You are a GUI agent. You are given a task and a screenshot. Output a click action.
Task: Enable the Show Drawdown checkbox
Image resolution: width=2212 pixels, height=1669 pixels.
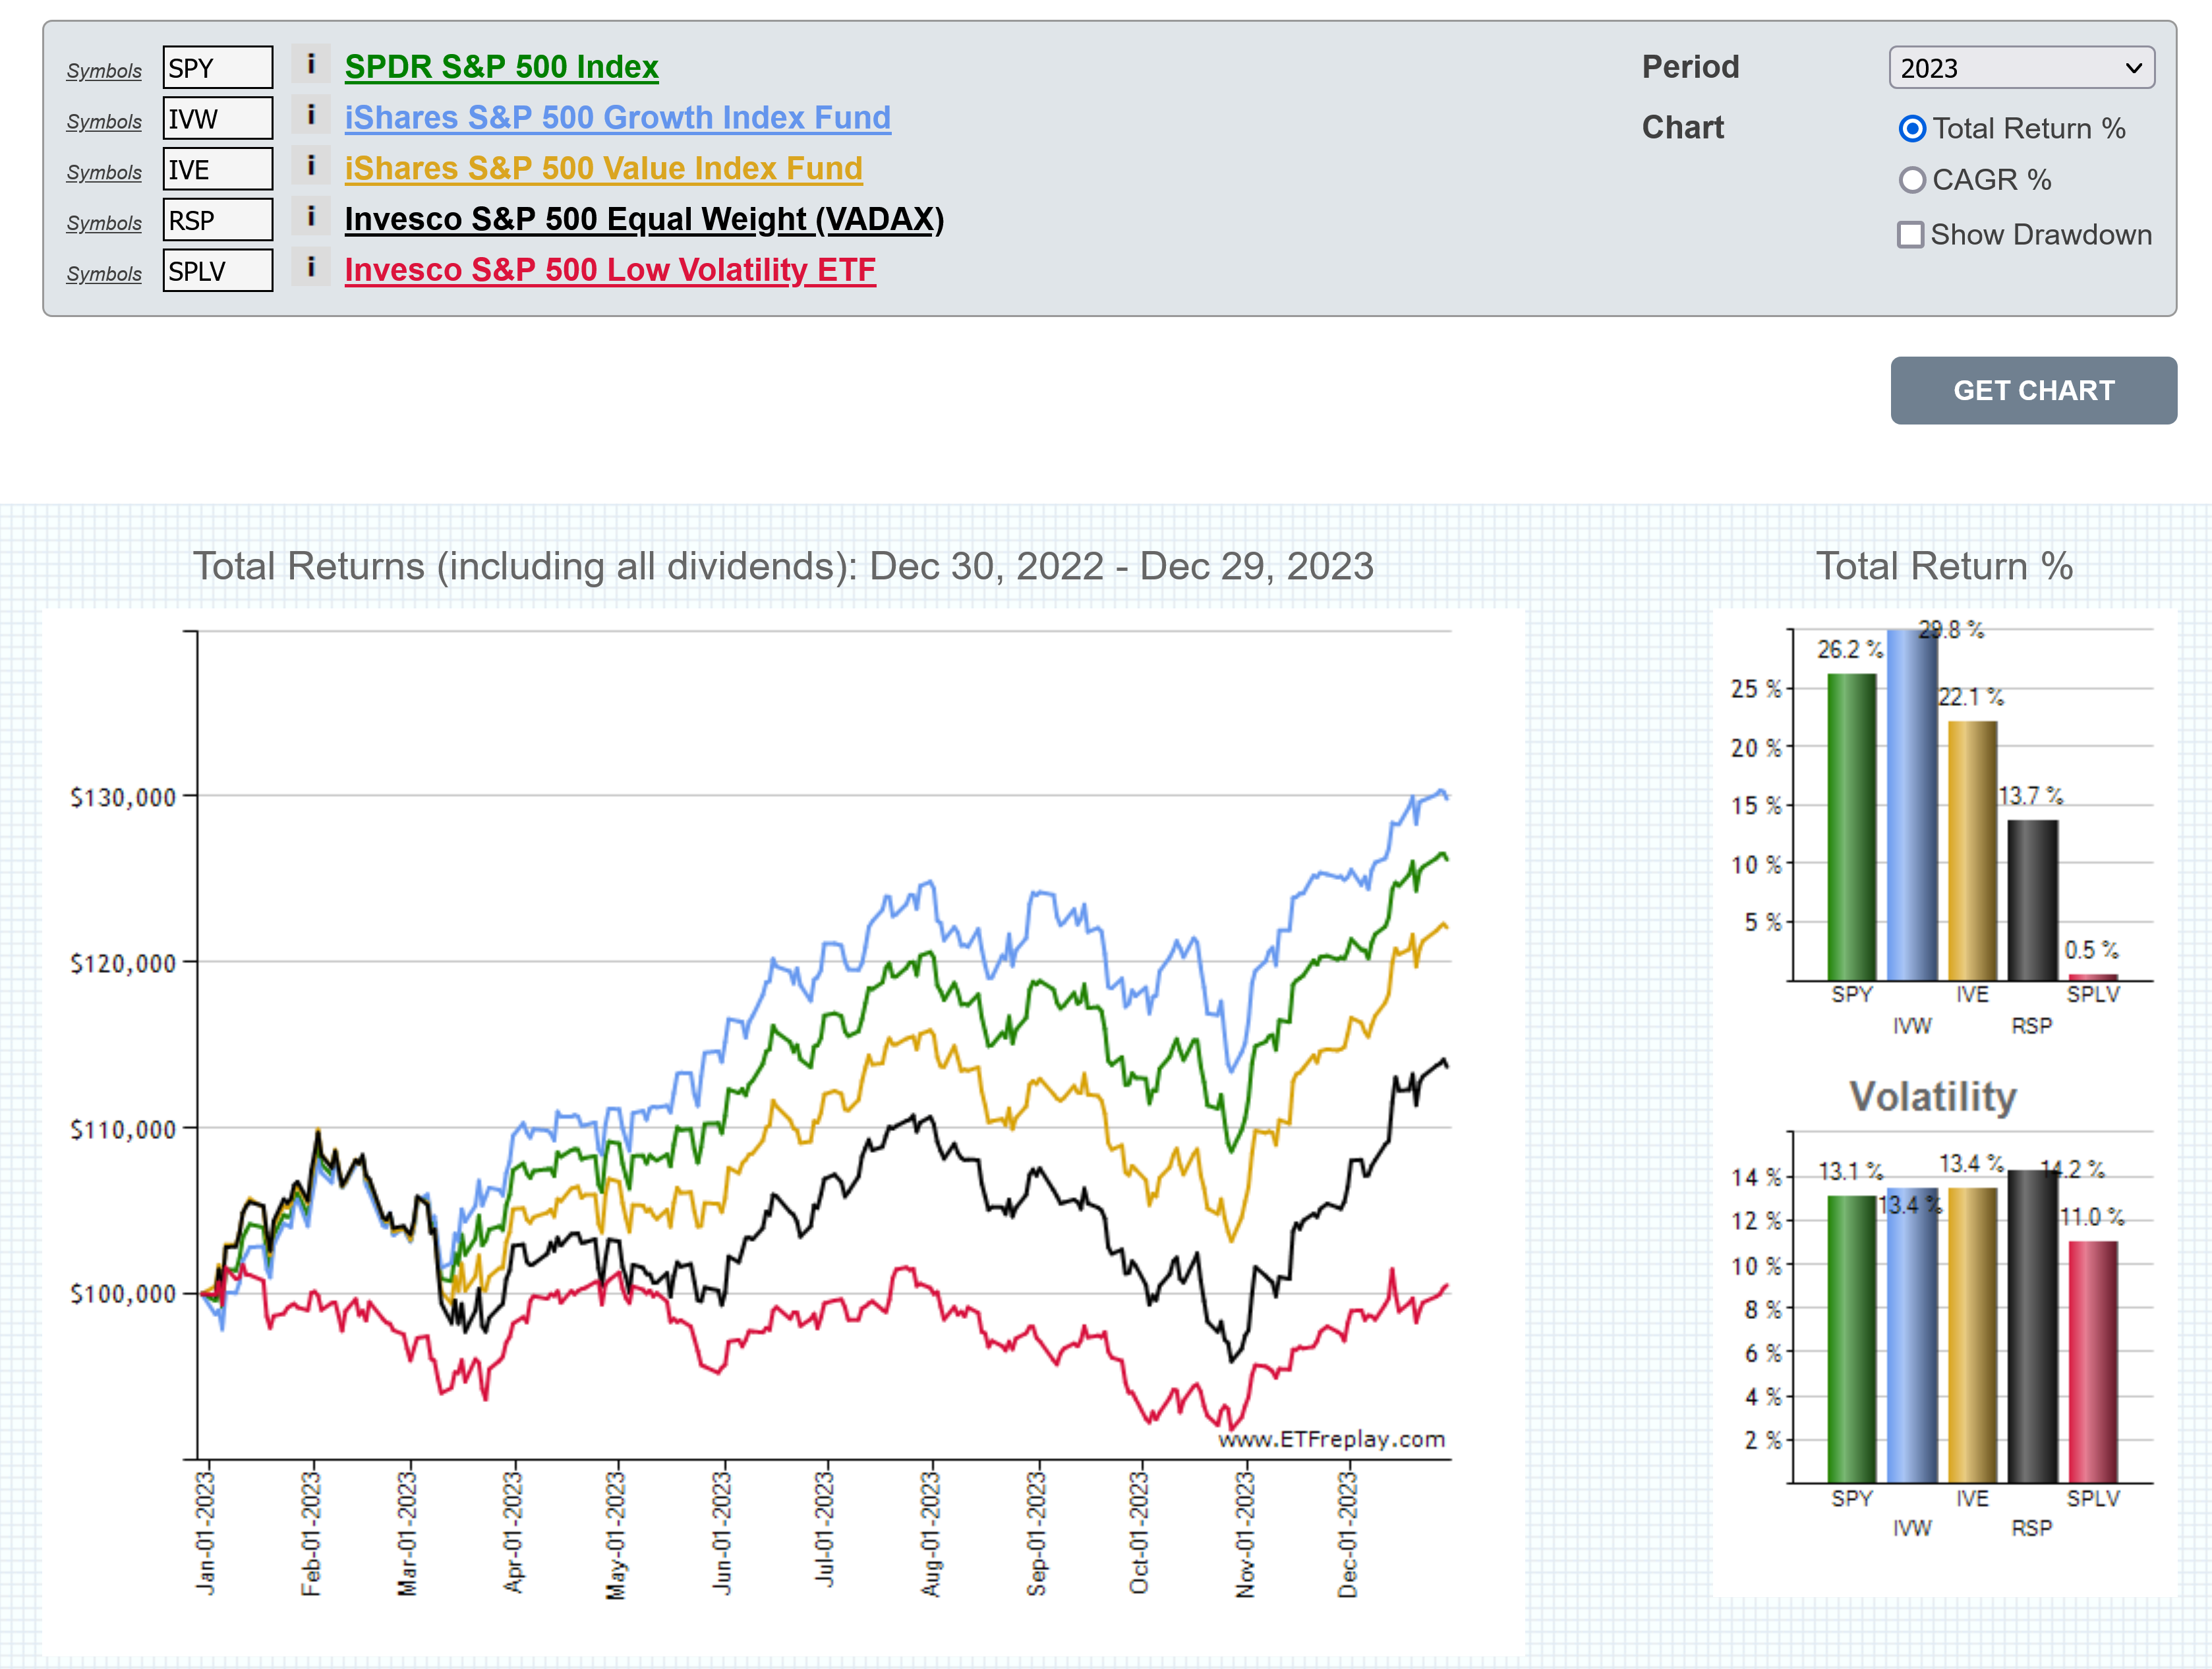1910,235
